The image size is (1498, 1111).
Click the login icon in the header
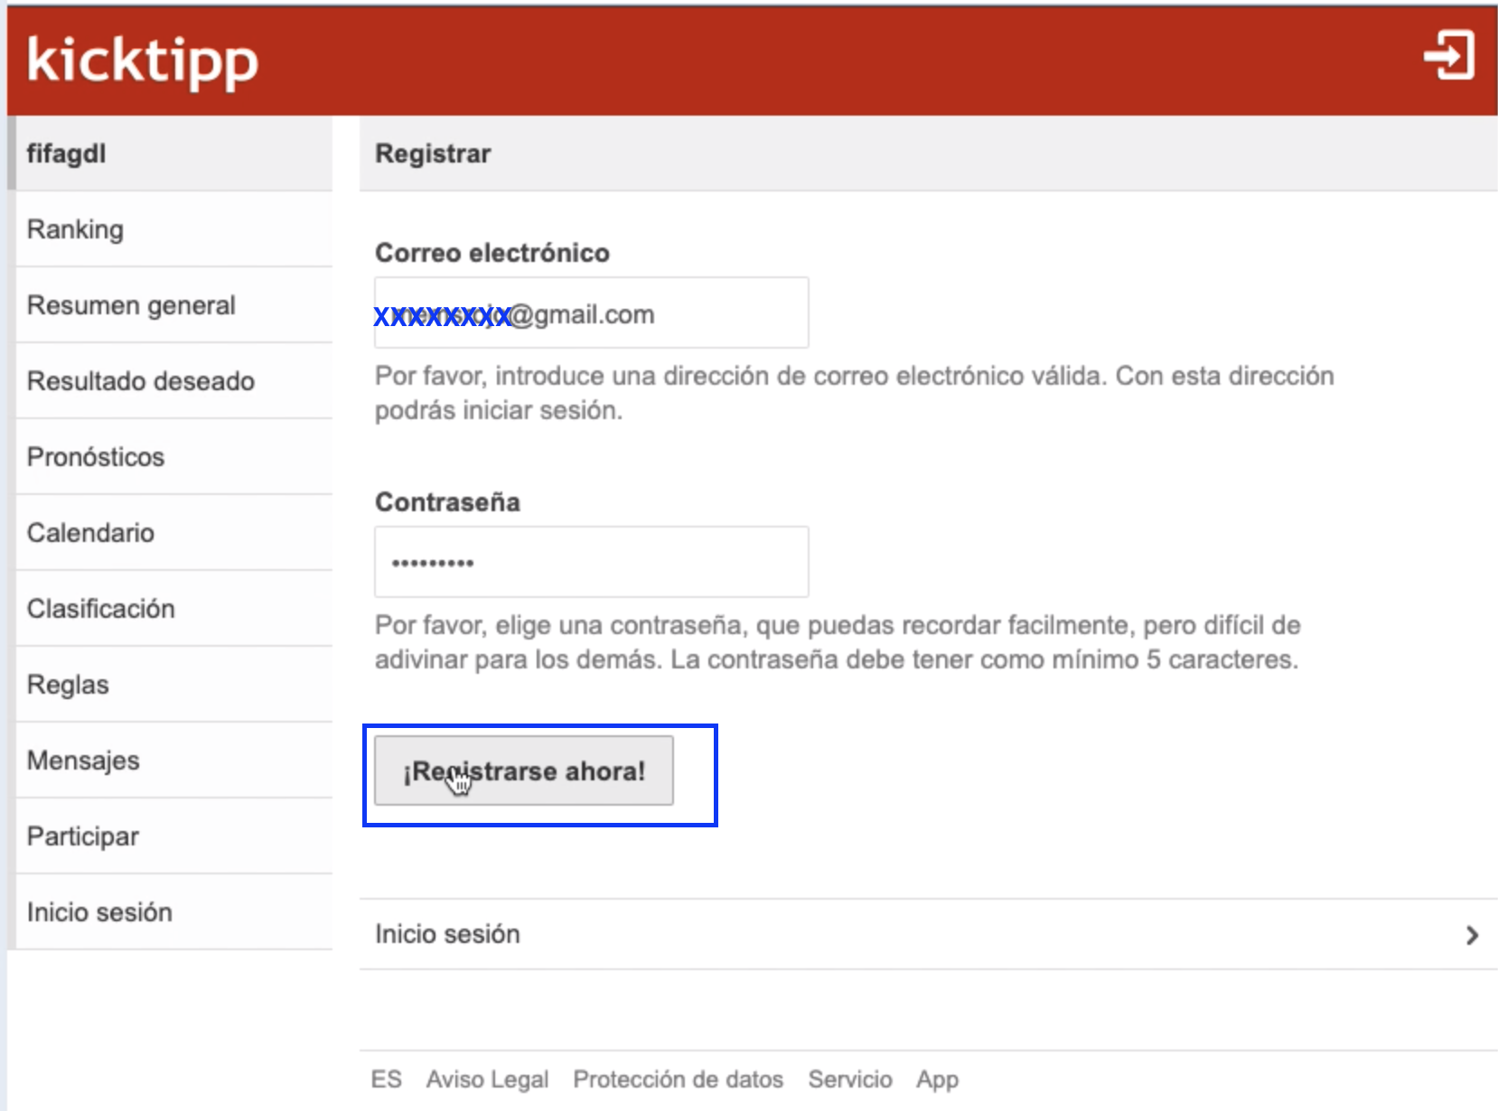coord(1448,55)
